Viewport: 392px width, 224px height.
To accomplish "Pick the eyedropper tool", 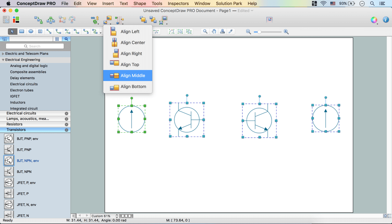I will point(231,32).
